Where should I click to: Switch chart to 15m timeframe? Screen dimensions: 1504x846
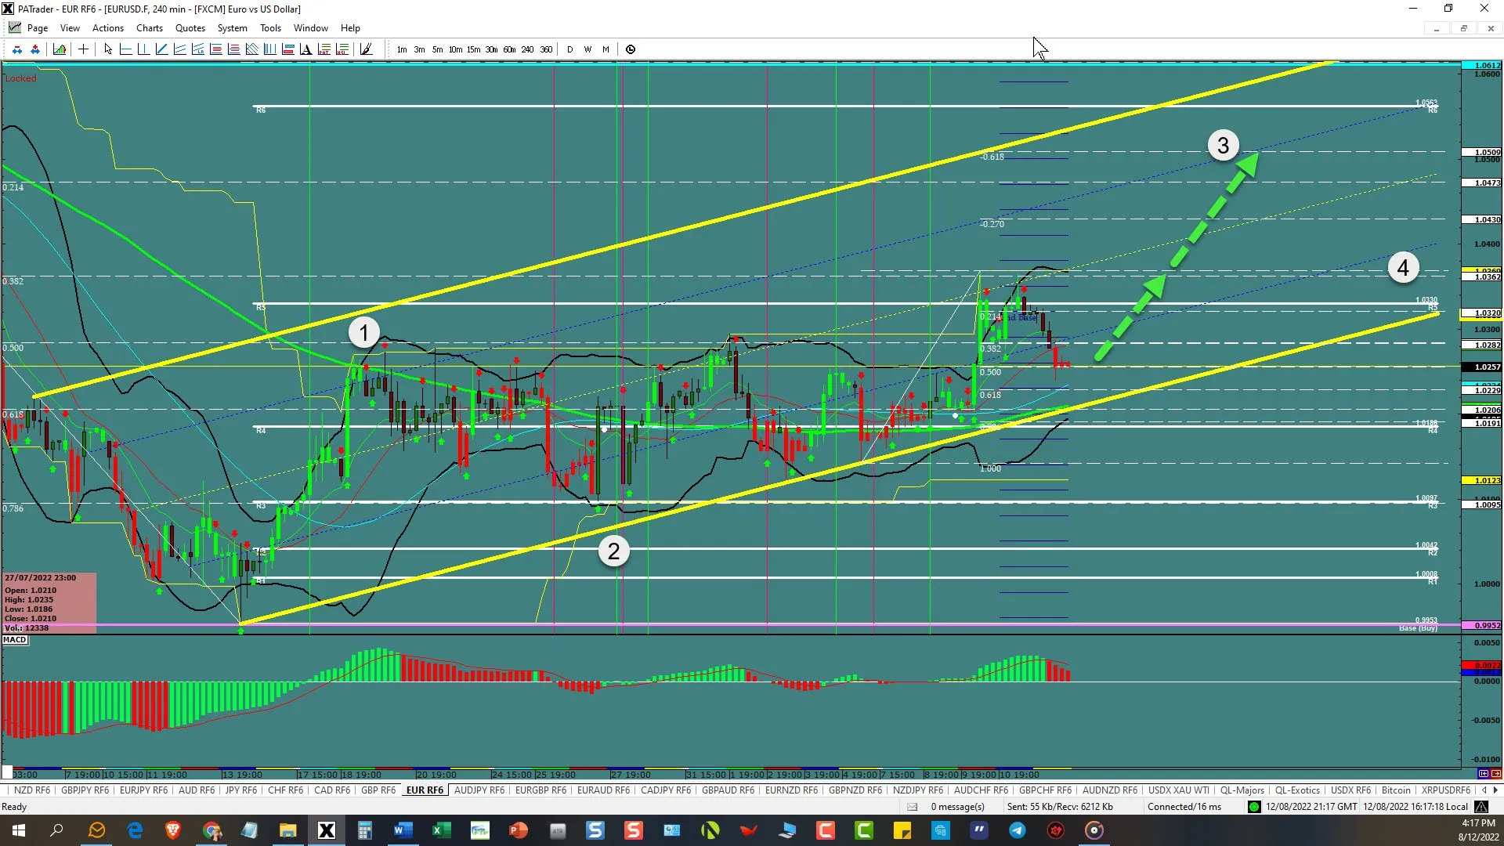pos(473,49)
